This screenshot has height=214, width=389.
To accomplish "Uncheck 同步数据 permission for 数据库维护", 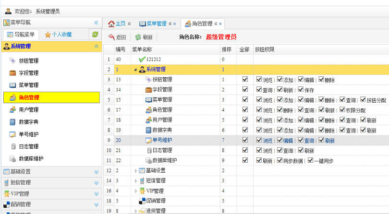I will [x=280, y=160].
